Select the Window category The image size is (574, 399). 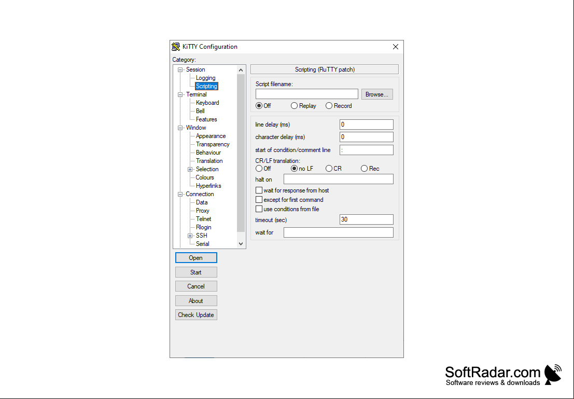tap(196, 128)
